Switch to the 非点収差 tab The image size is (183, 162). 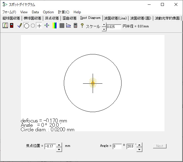coord(52,18)
